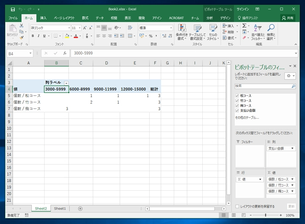Open the 支払い金額 column field dropdown
The image size is (305, 224).
pos(292,148)
